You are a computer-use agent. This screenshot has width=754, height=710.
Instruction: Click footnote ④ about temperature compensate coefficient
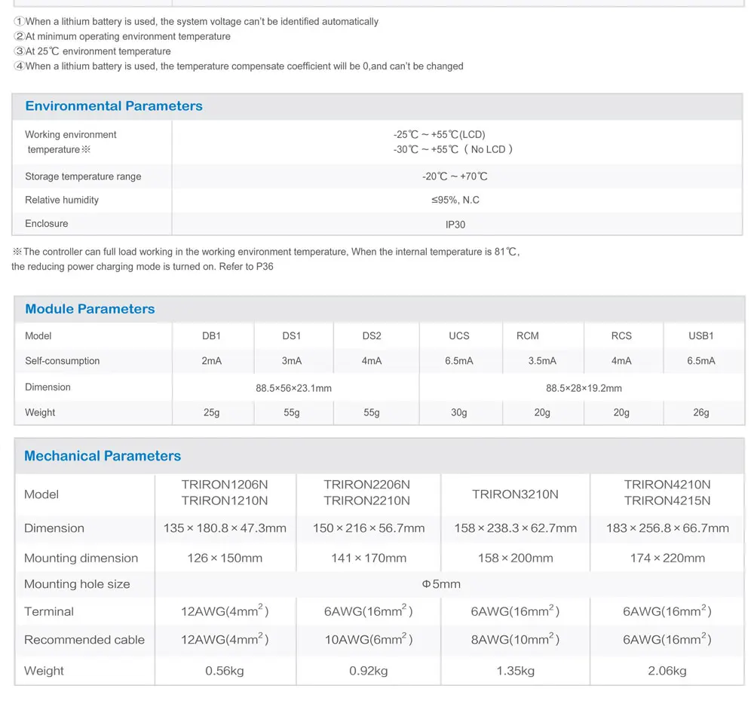[238, 66]
